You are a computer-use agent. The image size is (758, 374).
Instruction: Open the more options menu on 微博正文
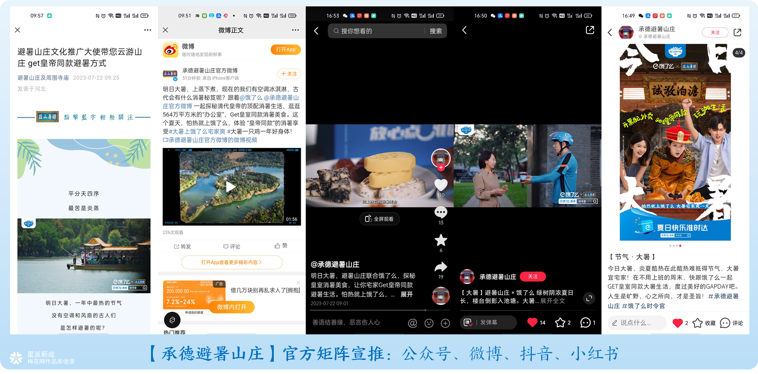pos(295,30)
